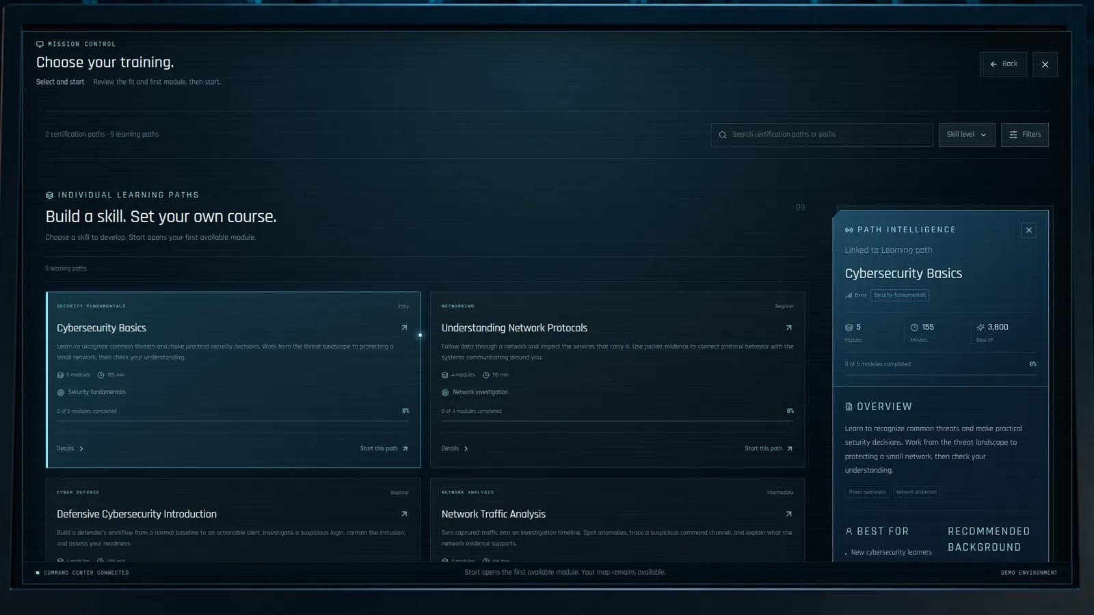Click '0 of 4 modules completed' text
This screenshot has height=615, width=1094.
(x=471, y=411)
